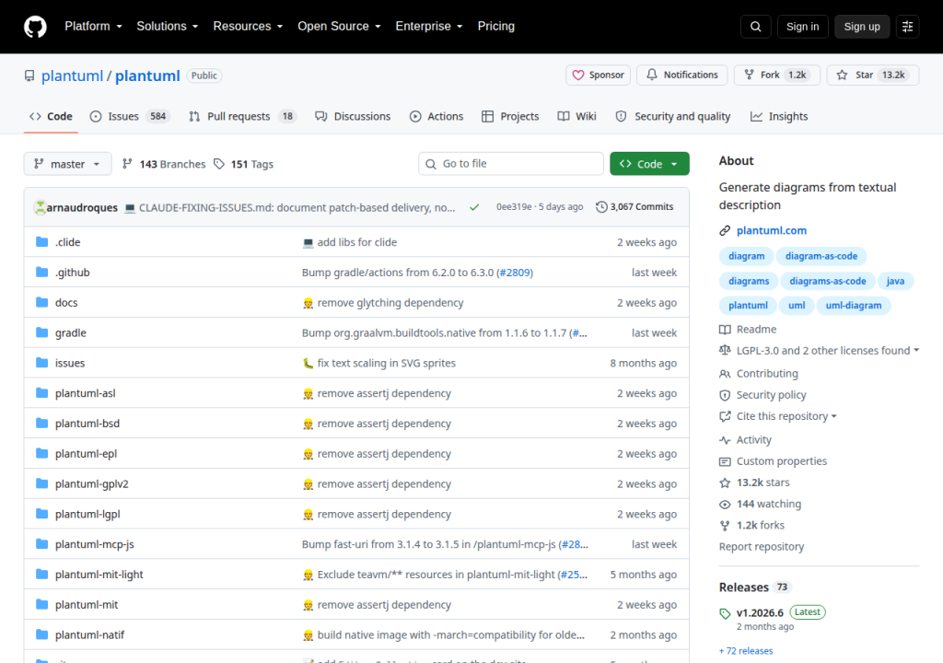Open the appearance settings sliders icon
This screenshot has width=943, height=663.
pos(907,27)
